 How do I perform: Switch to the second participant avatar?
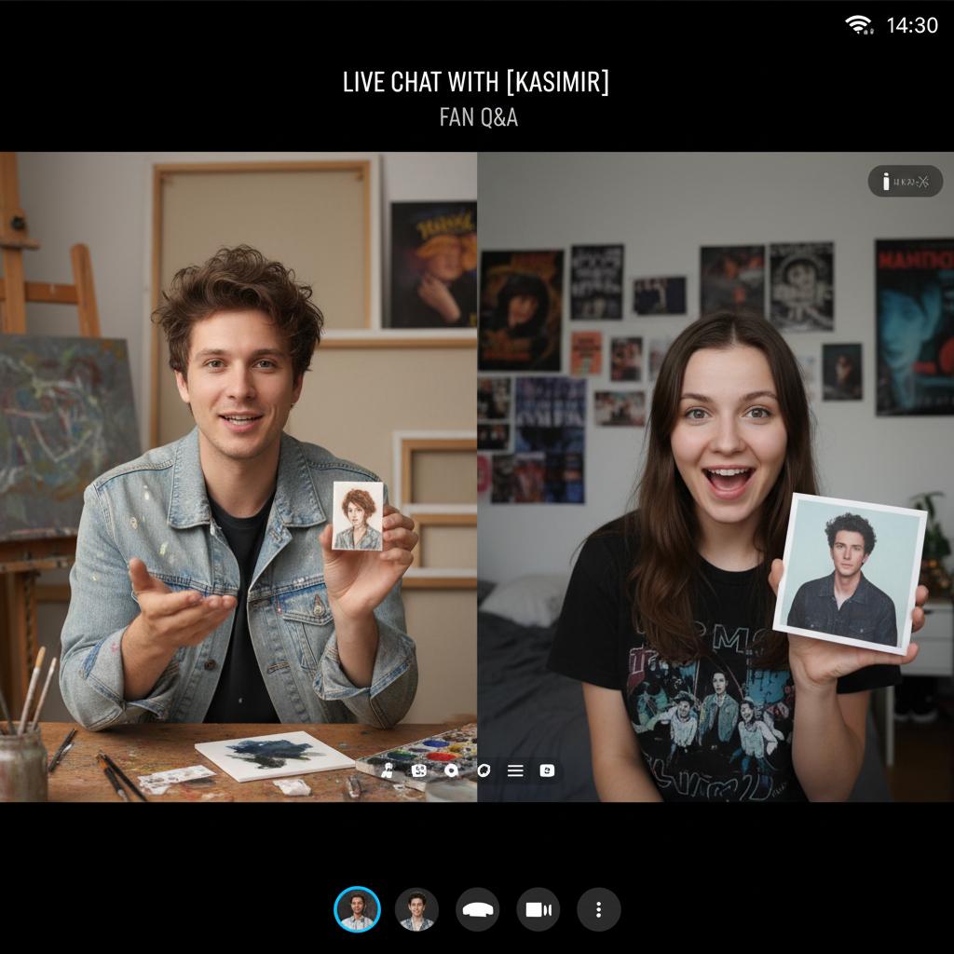(x=416, y=910)
